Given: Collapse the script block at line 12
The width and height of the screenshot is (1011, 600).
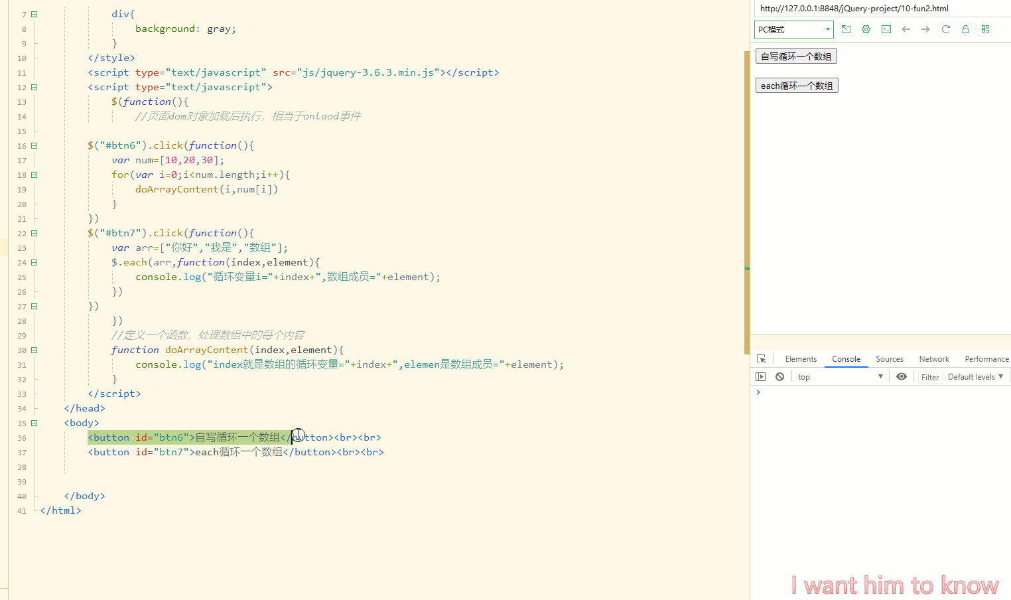Looking at the screenshot, I should point(34,87).
